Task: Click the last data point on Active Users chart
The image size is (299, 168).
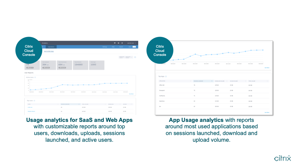Action: 127,83
